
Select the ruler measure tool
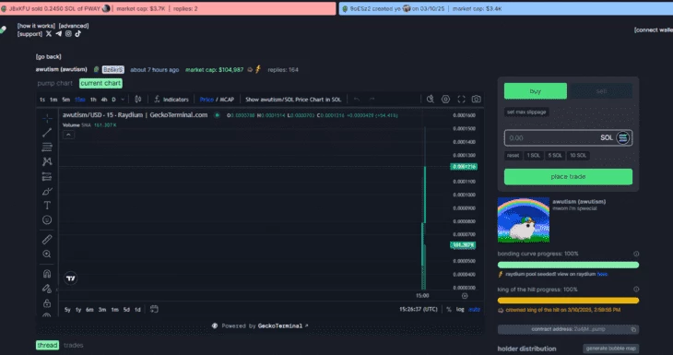[x=47, y=240]
